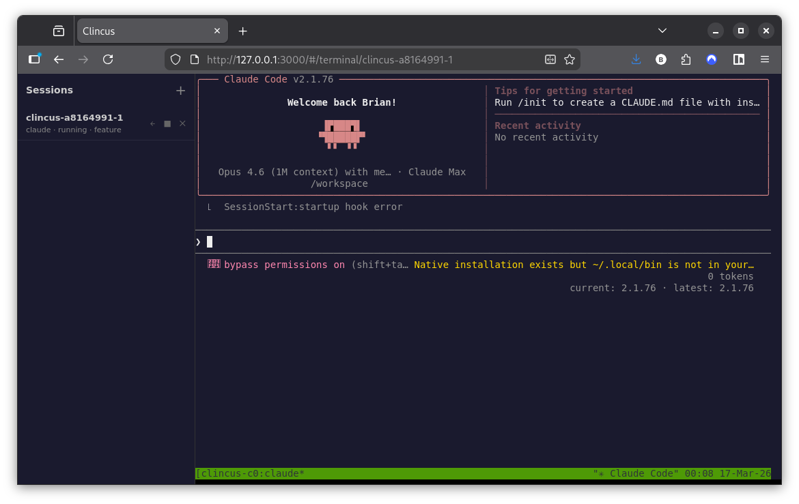This screenshot has width=799, height=504.
Task: Stop the clincus-a8164991-1 session
Action: click(167, 123)
